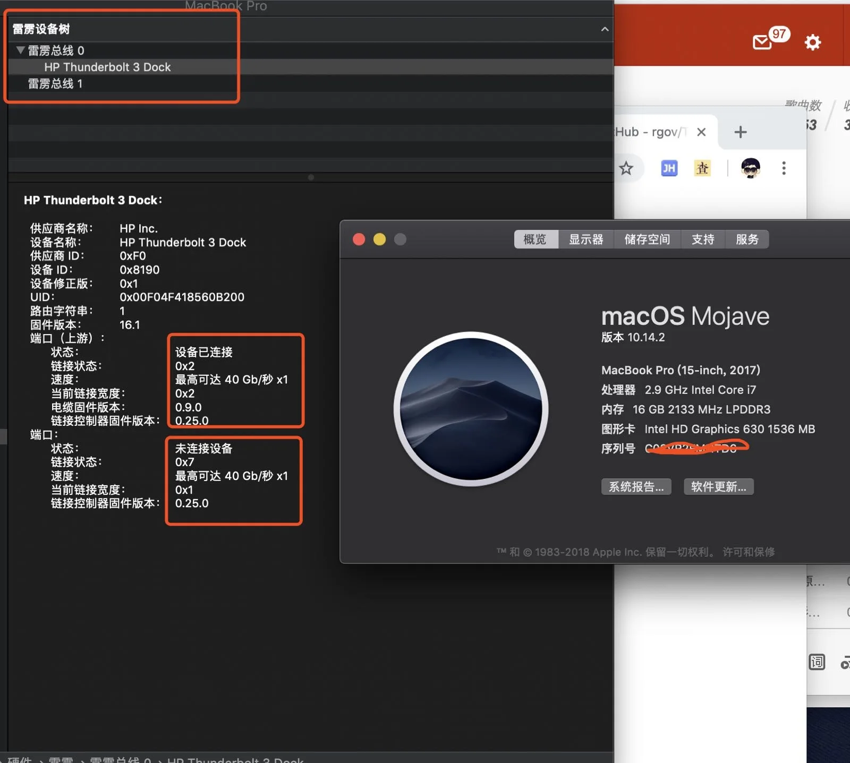This screenshot has width=850, height=763.
Task: Collapse the 雷雳设备树 panel with the chevron
Action: coord(605,29)
